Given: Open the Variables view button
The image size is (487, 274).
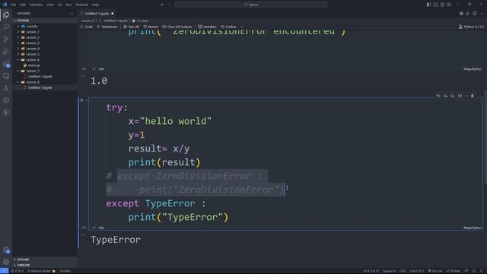Looking at the screenshot, I should click(x=207, y=27).
